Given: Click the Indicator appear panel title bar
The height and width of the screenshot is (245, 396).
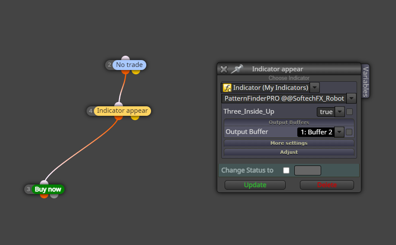Looking at the screenshot, I should [x=289, y=69].
